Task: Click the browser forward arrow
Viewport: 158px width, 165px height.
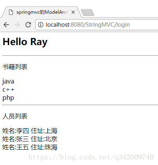Action: [17, 25]
